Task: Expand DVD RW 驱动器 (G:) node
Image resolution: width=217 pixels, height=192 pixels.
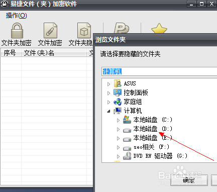Action: (118, 156)
